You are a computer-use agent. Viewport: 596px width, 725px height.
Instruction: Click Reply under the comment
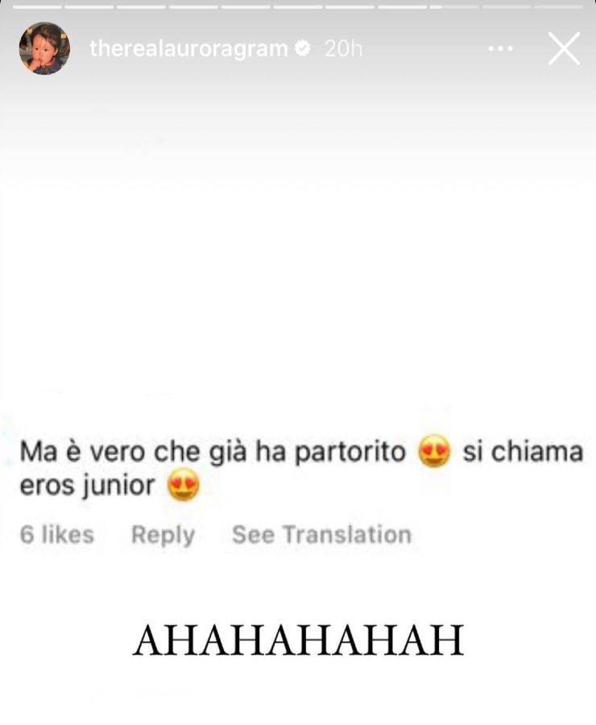pyautogui.click(x=163, y=535)
